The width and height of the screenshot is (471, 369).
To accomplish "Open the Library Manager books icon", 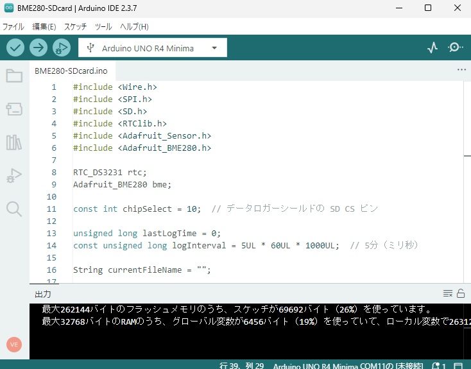I will click(14, 142).
